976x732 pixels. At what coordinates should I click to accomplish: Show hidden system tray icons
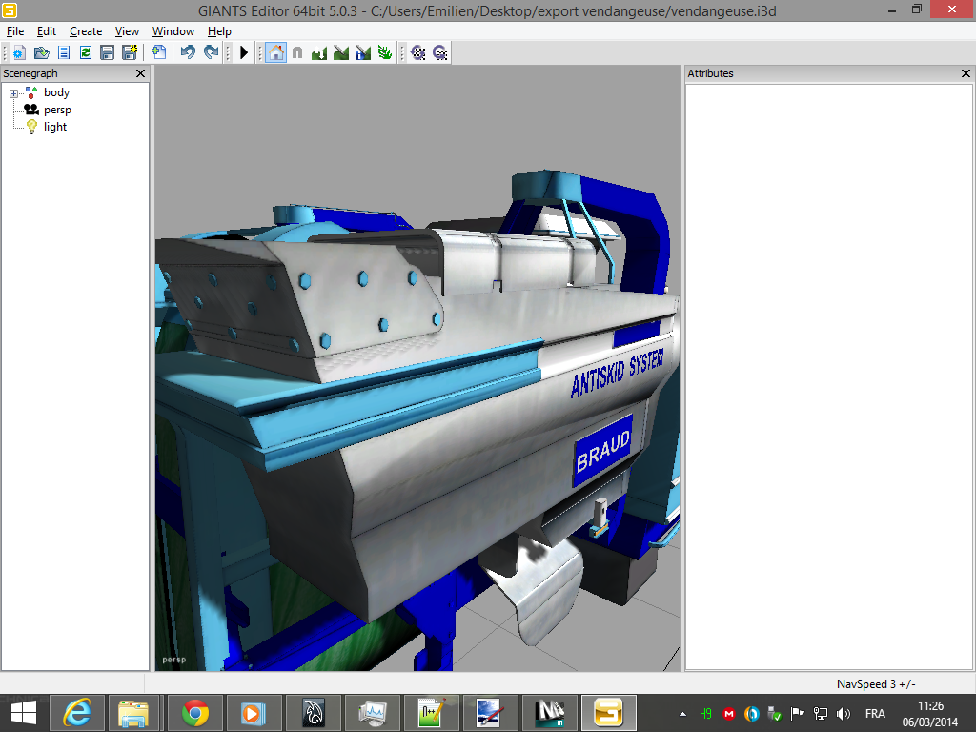(x=682, y=714)
